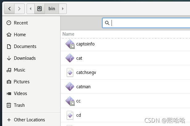Click the search magnifier icon
The image size is (190, 126).
(x=107, y=23)
